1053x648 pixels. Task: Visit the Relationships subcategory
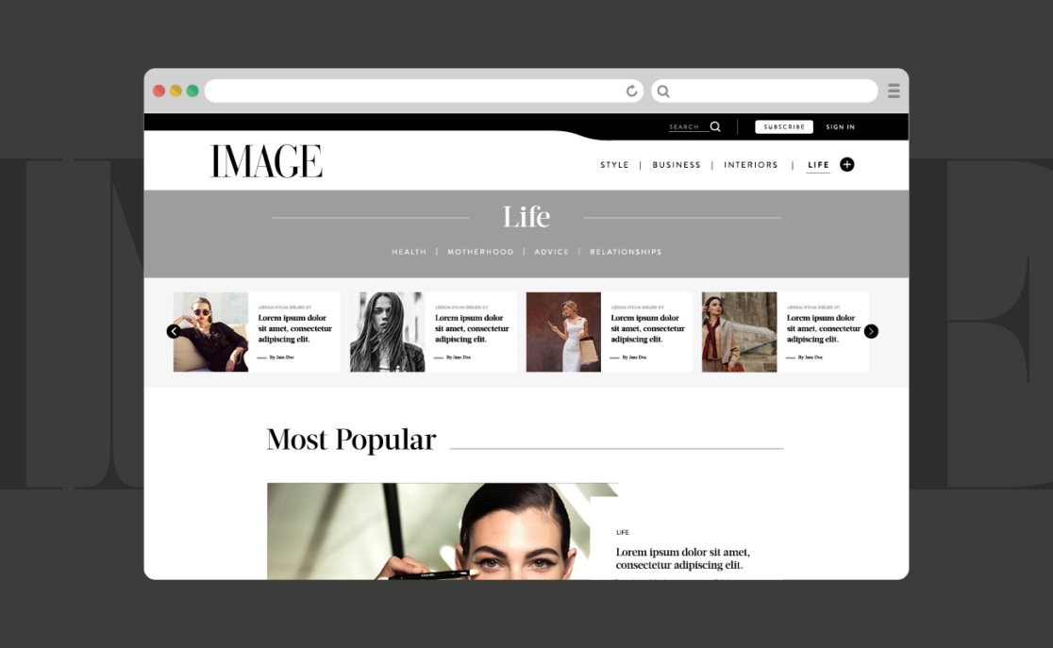626,252
